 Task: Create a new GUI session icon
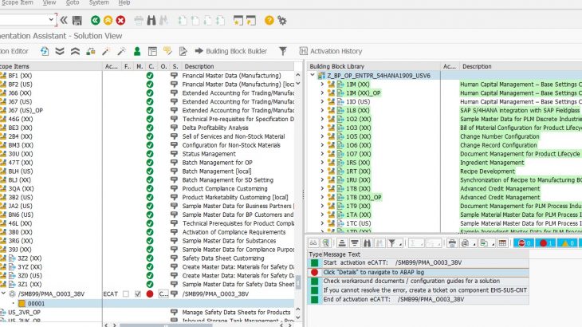(x=238, y=21)
